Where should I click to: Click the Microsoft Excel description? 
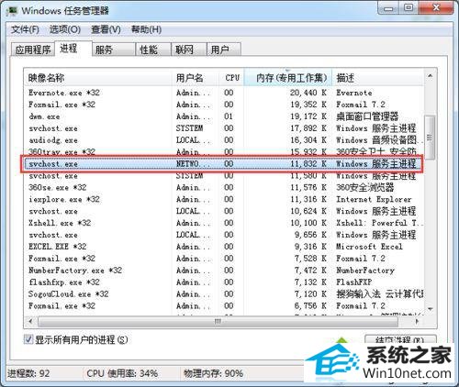tap(369, 247)
